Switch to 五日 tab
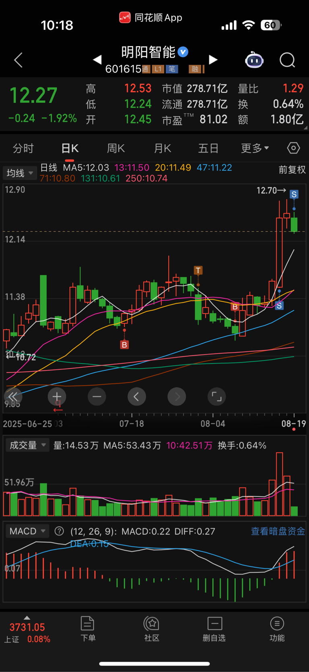 [208, 148]
